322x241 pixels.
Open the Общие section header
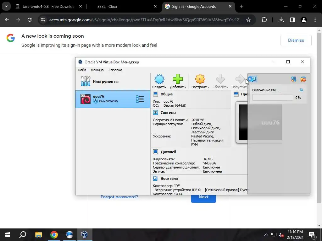(x=167, y=94)
